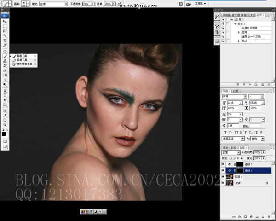The height and width of the screenshot is (221, 276).
Task: Select the Gradient tool
Action: coord(5,75)
